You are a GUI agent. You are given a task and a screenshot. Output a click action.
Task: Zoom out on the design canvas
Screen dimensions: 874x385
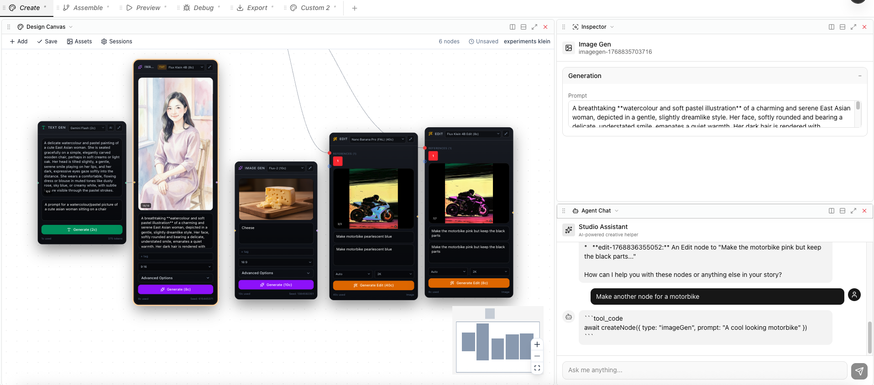[537, 356]
